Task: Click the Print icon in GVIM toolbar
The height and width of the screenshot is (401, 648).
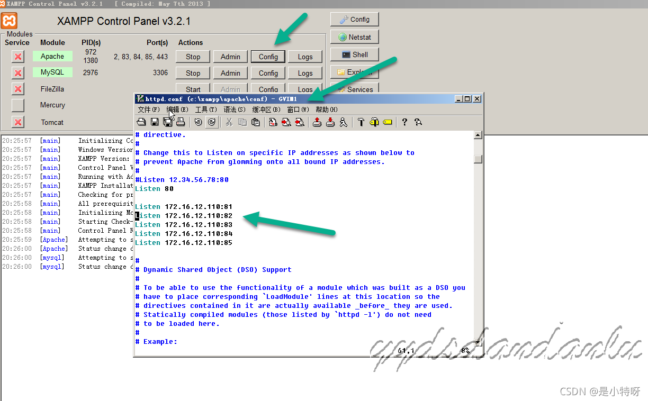Action: click(181, 122)
